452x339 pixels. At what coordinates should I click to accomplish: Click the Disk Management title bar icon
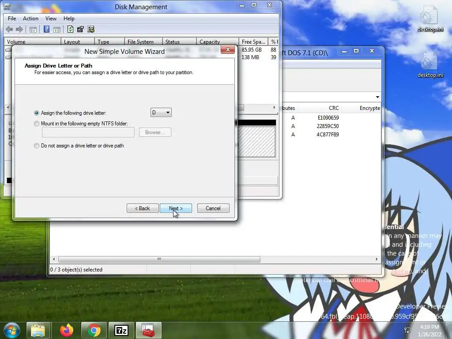tap(7, 6)
